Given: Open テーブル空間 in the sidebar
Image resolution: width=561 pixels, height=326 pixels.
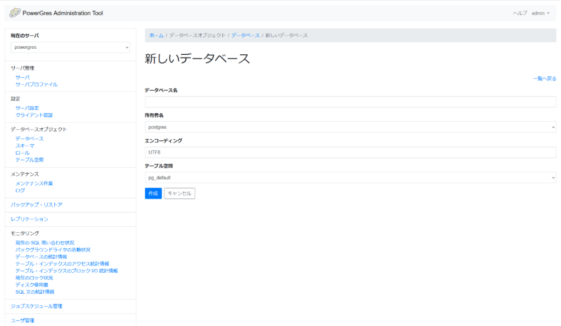Looking at the screenshot, I should (30, 160).
